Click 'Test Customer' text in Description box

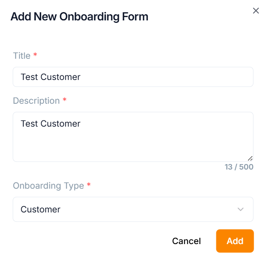50,124
